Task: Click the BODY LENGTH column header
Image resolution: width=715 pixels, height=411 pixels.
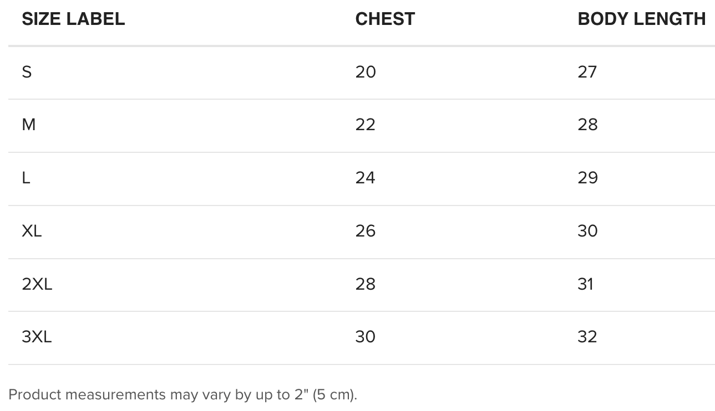Action: (641, 19)
